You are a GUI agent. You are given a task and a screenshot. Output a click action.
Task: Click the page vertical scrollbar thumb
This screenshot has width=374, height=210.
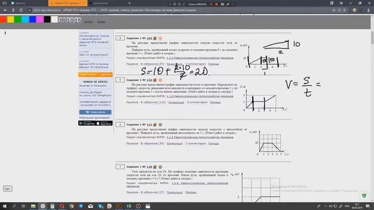coord(372,37)
